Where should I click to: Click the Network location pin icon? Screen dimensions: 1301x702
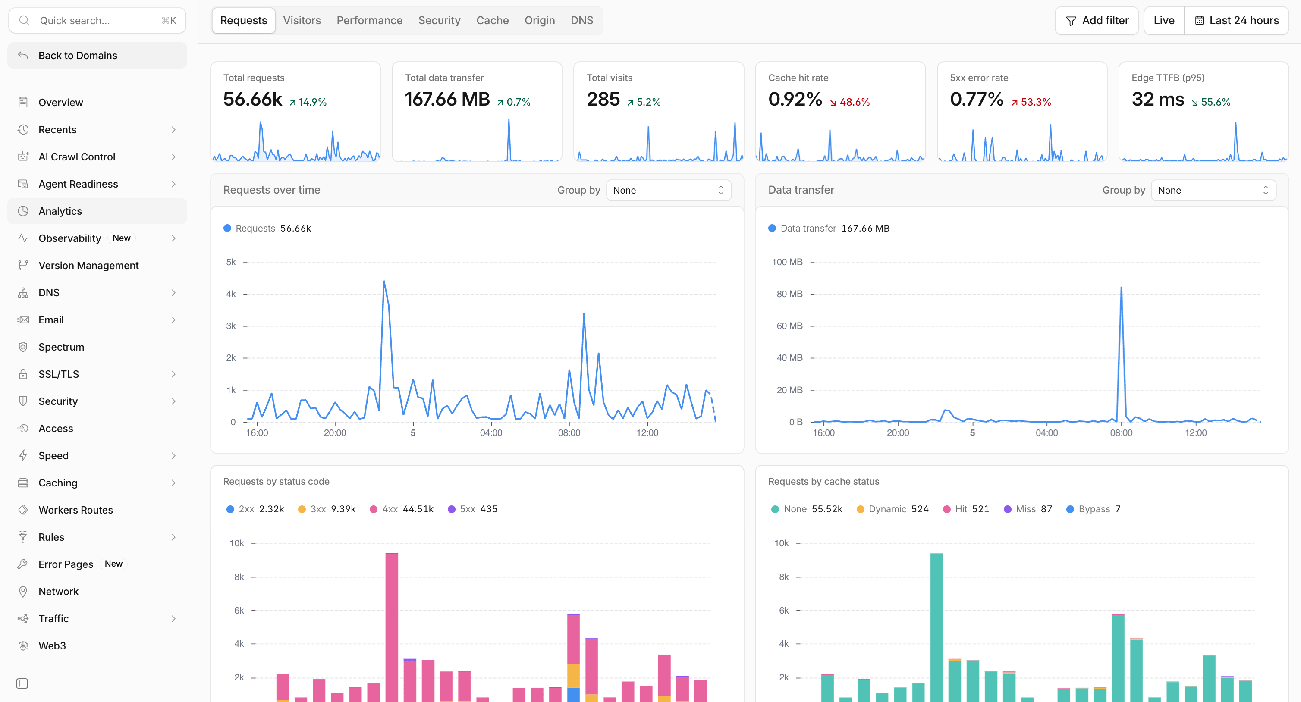click(23, 592)
